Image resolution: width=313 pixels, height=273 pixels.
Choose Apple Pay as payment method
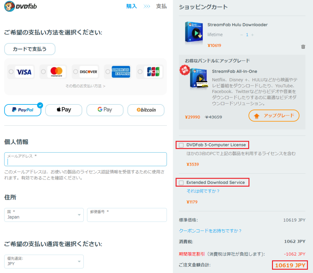[64, 110]
